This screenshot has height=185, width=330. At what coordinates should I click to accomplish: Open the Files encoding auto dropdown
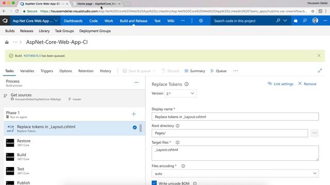235,174
